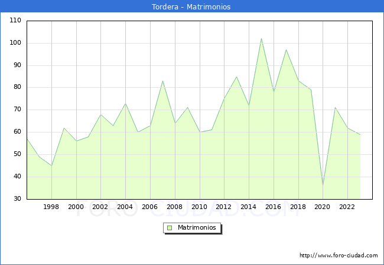This screenshot has width=384, height=265.
Task: Click the 2010 x-axis label
Action: 199,207
